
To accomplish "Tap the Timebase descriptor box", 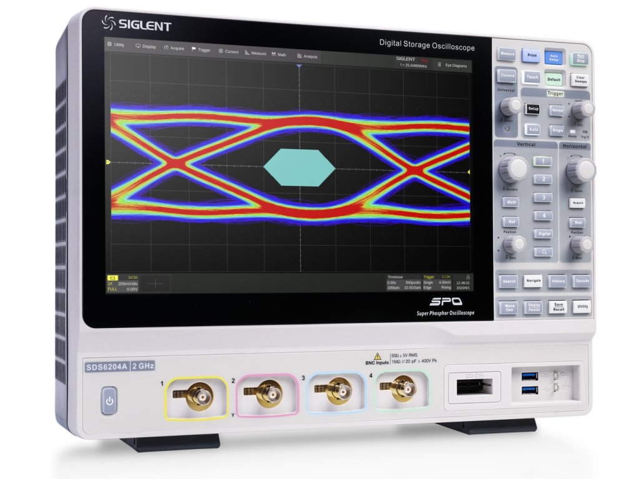I will coord(404,283).
